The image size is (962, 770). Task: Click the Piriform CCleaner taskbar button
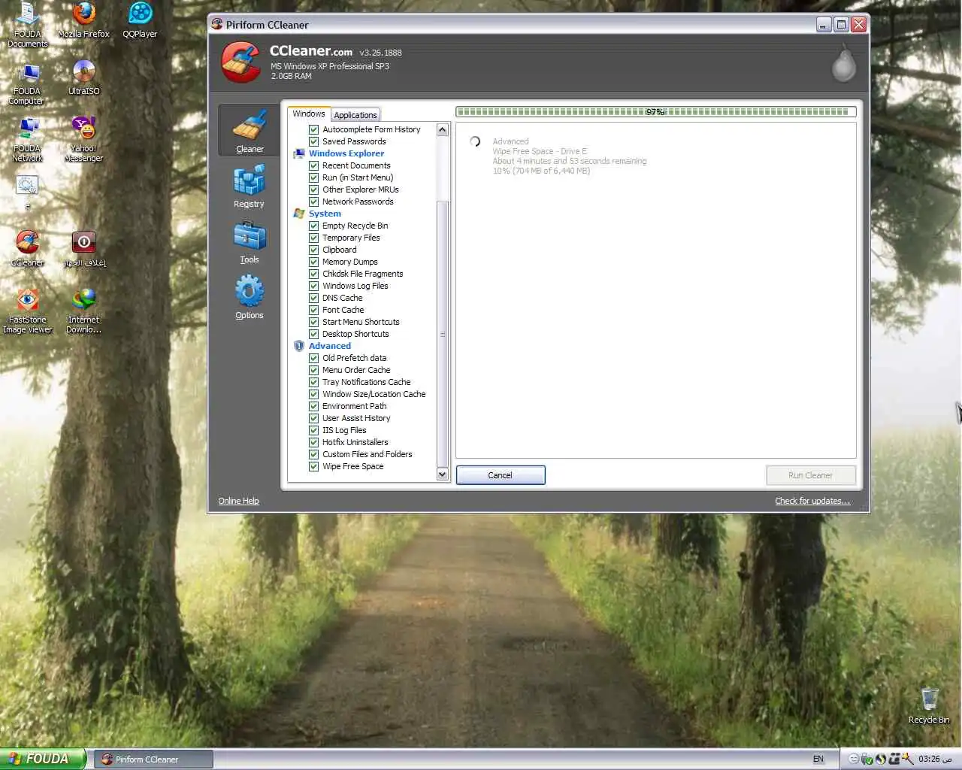pos(155,759)
